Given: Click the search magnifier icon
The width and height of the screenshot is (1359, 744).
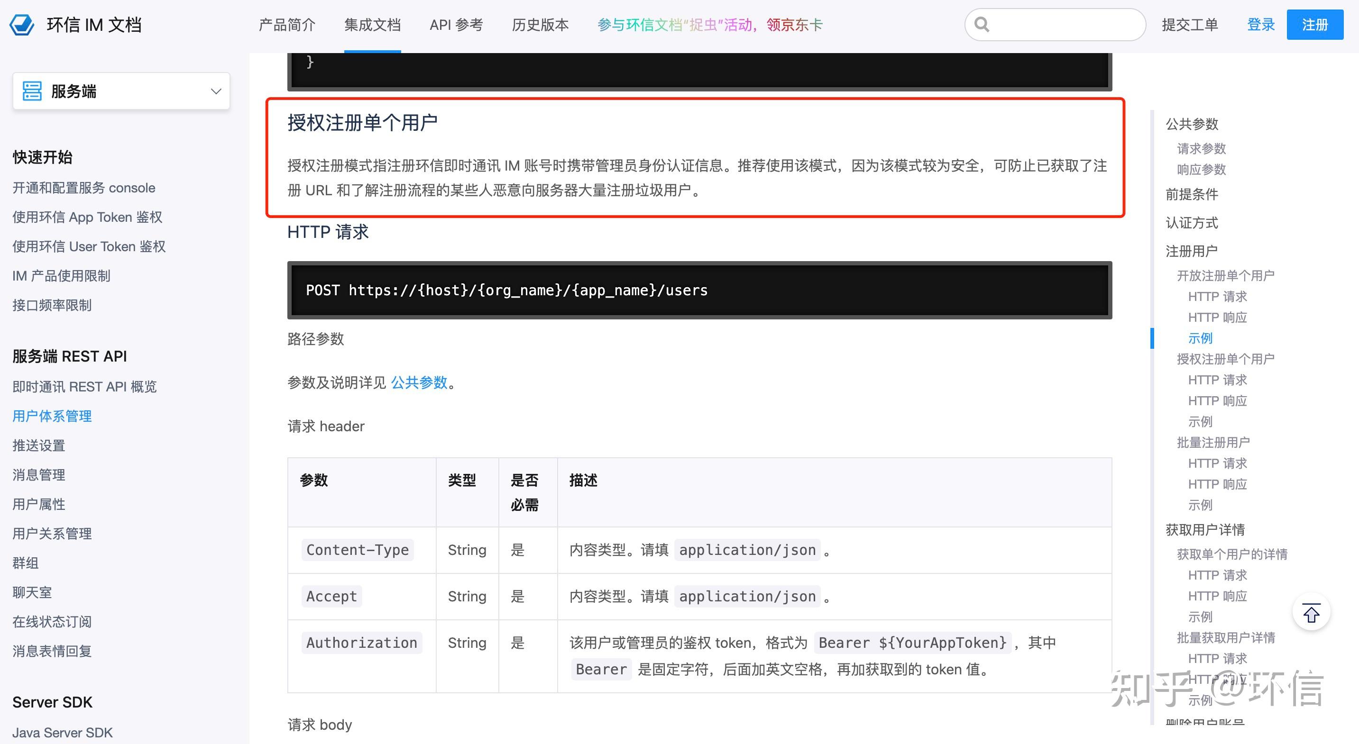Looking at the screenshot, I should [982, 24].
